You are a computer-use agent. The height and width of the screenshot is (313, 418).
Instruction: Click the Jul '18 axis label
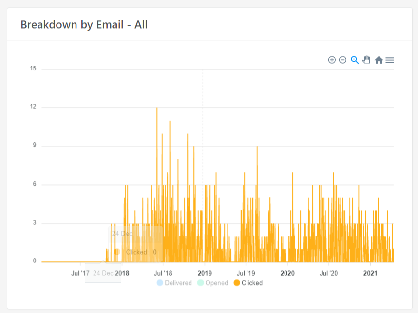click(164, 273)
